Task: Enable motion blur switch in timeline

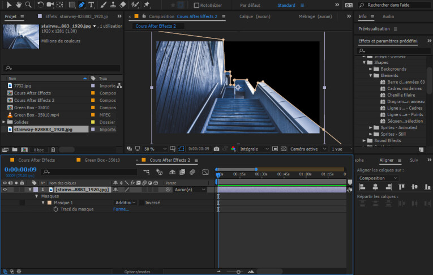Action: [x=192, y=172]
